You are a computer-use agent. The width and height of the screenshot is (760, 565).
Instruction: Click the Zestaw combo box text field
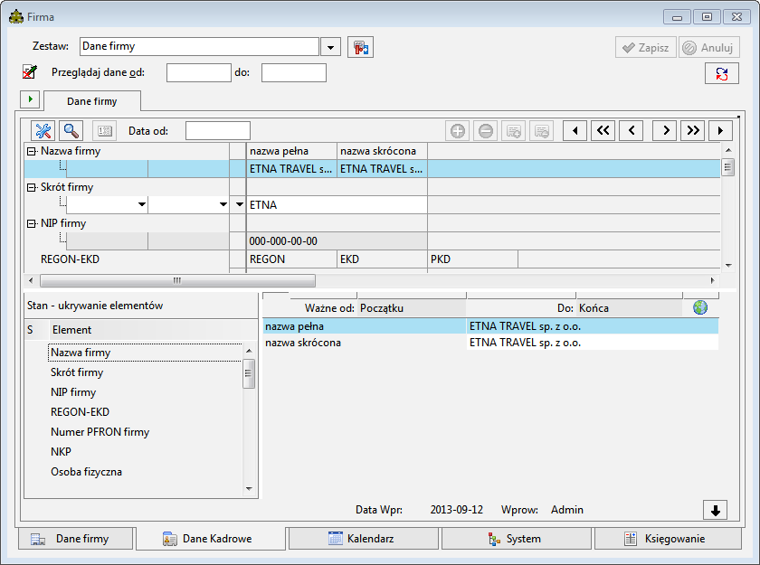coord(199,47)
